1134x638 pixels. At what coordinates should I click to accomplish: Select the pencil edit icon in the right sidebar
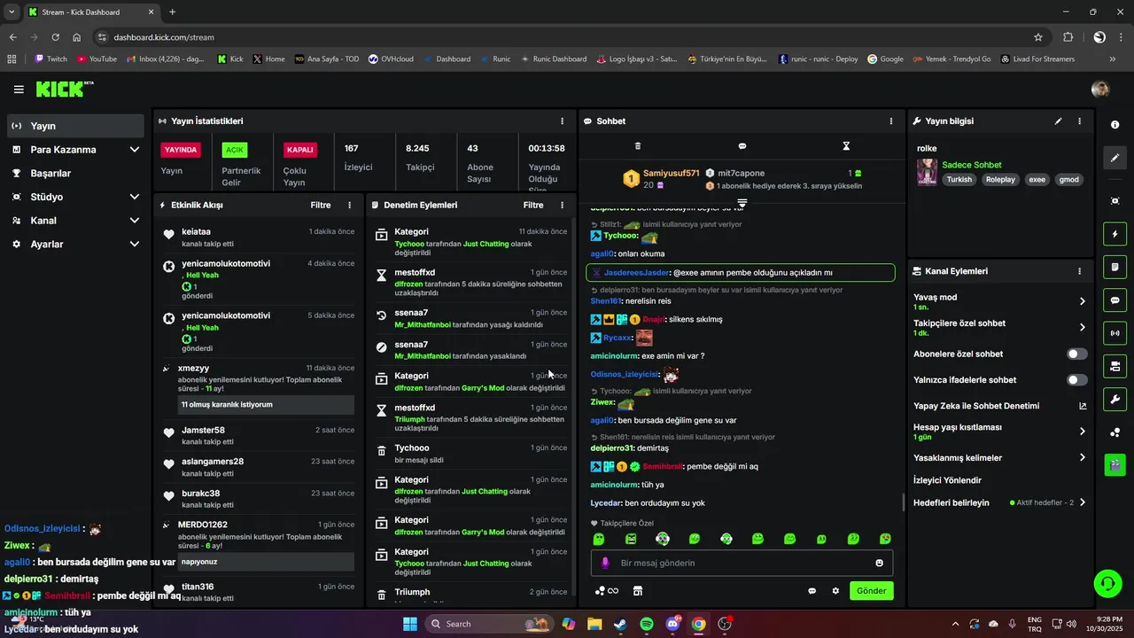coord(1115,158)
